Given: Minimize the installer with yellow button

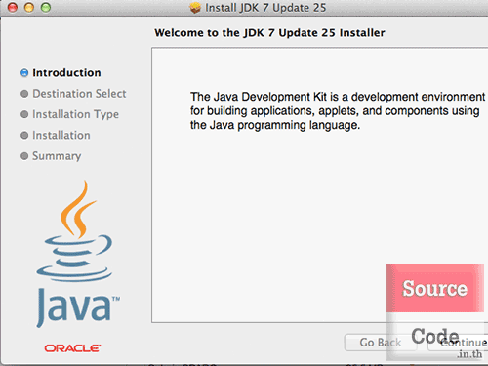Looking at the screenshot, I should [29, 7].
